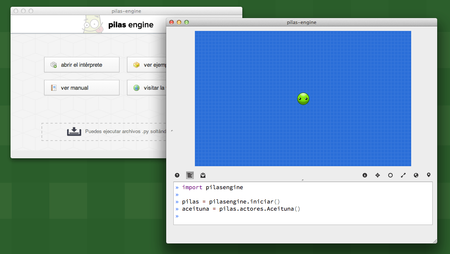Screen dimensions: 450x254
Task: Toggle the text-lines button in interpreter toolbar
Action: coord(190,175)
